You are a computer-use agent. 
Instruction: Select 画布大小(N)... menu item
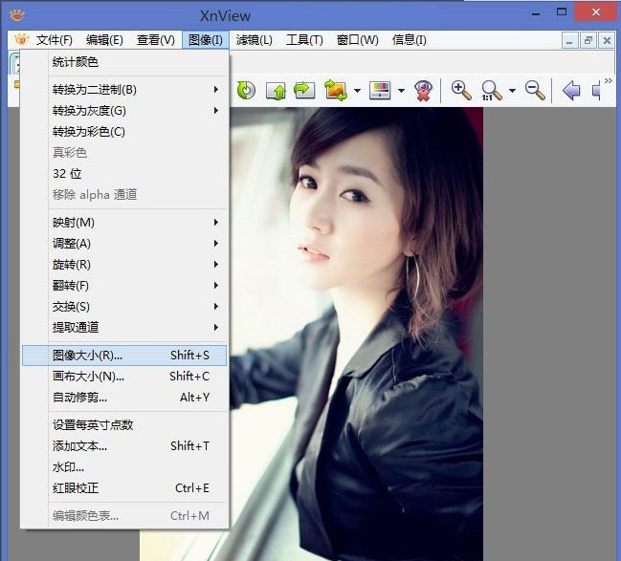(124, 377)
